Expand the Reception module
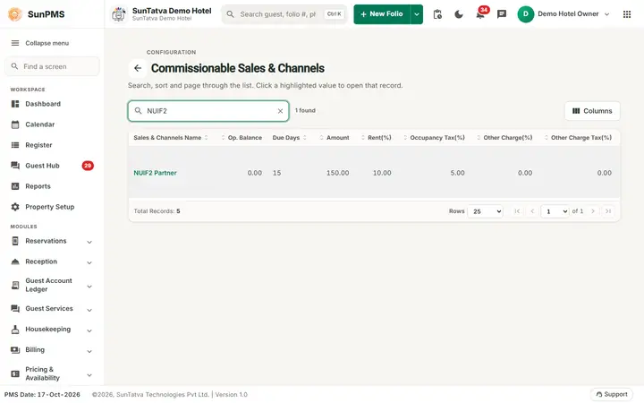644x403 pixels. point(52,262)
